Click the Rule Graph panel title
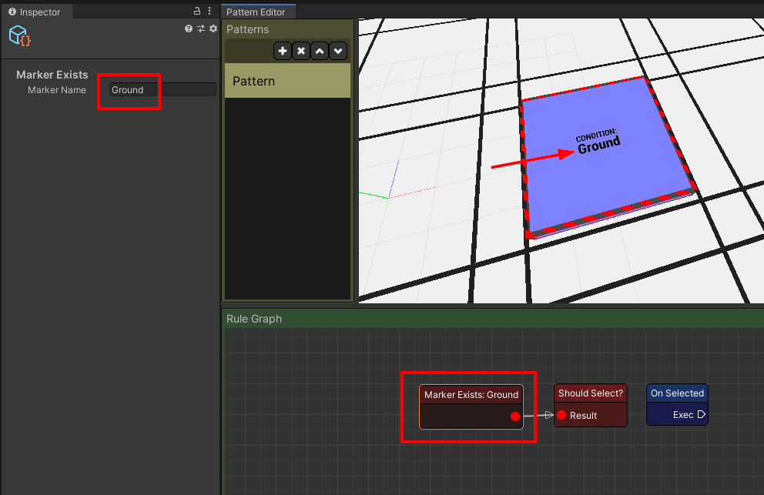The height and width of the screenshot is (495, 764). (254, 319)
